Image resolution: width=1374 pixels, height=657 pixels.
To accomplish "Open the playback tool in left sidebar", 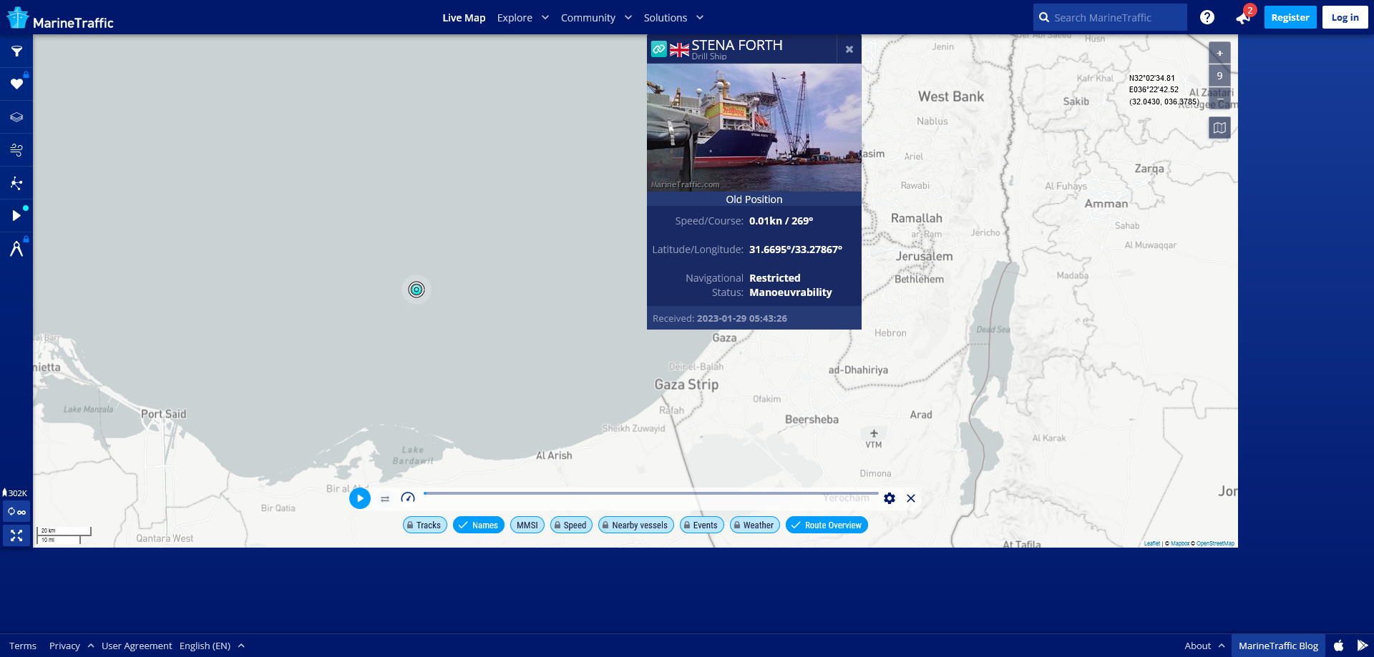I will tap(16, 216).
